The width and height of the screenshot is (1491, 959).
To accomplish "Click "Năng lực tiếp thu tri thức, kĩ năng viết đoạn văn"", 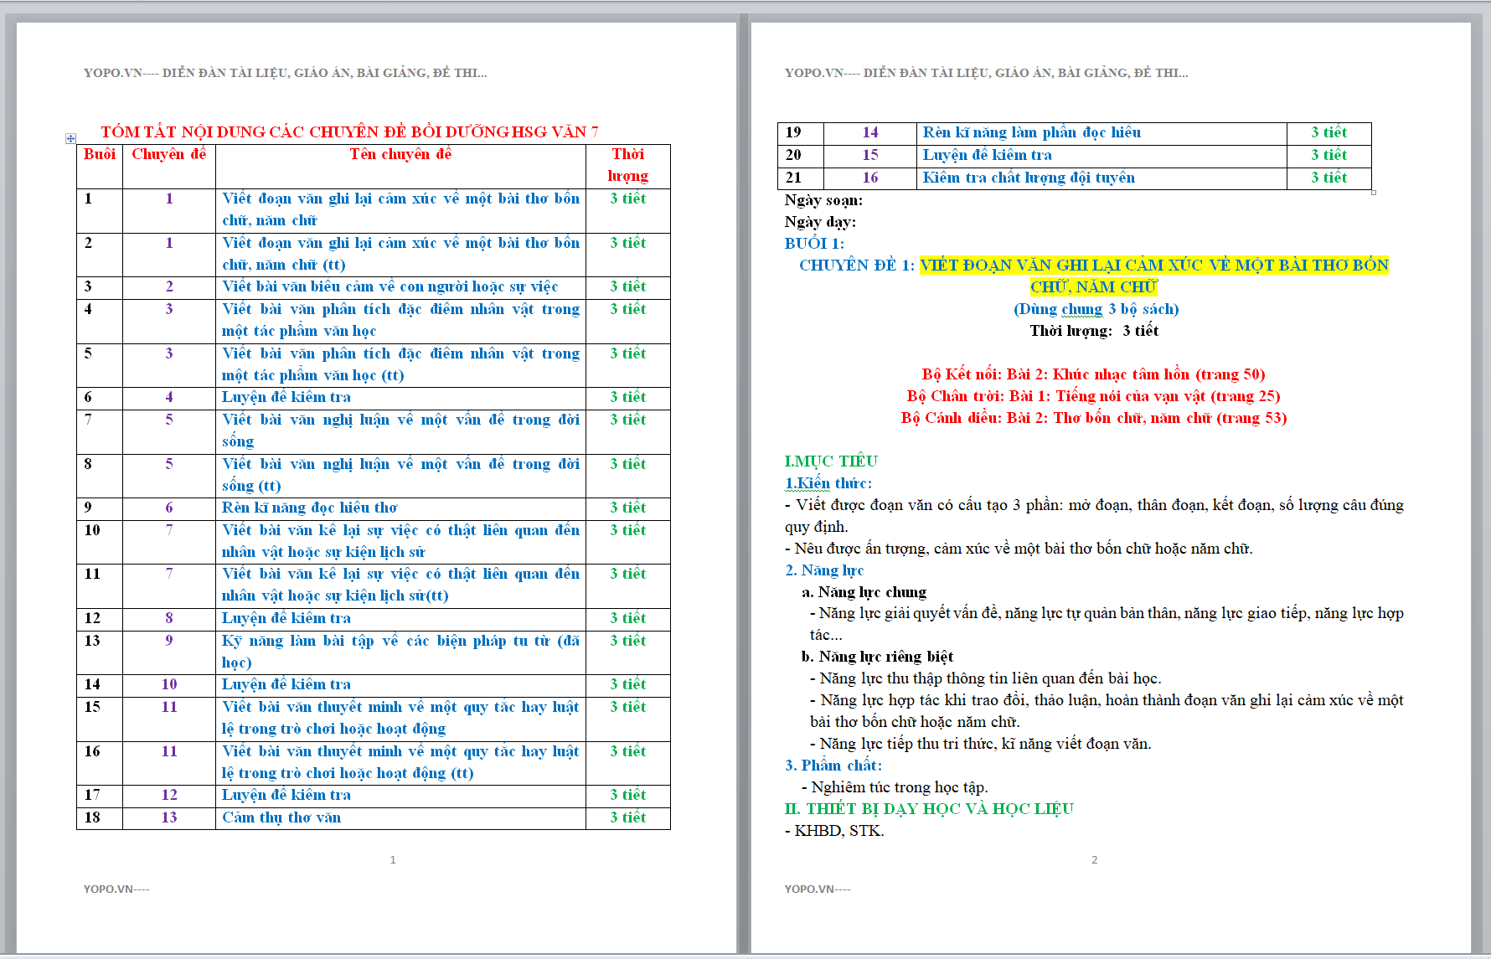I will coord(980,744).
